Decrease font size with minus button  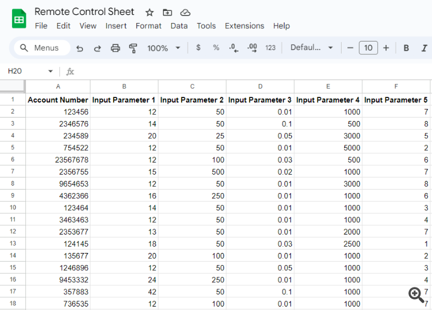point(350,48)
